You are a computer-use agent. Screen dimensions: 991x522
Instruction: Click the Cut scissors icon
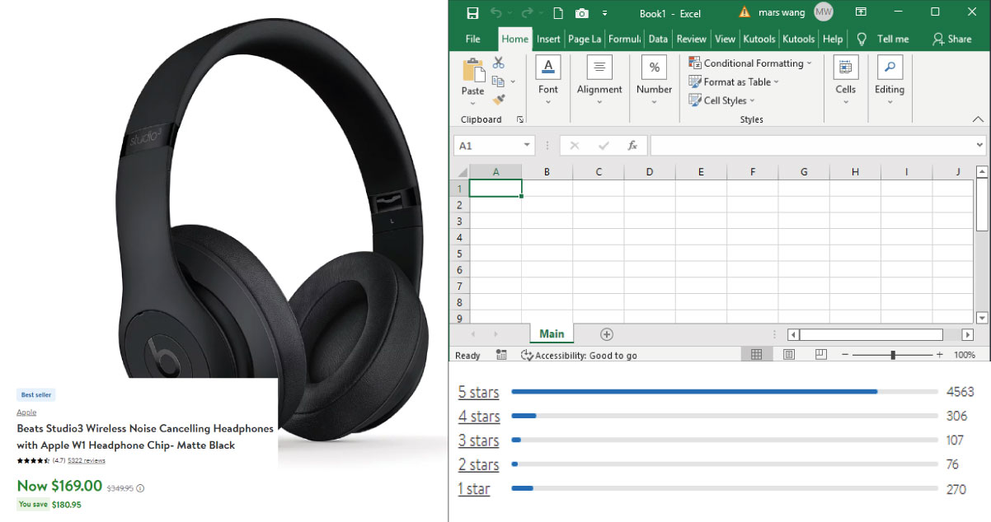click(x=499, y=63)
